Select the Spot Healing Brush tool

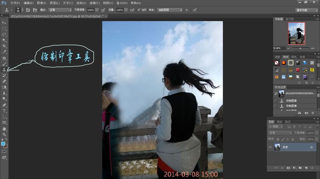coord(4,58)
